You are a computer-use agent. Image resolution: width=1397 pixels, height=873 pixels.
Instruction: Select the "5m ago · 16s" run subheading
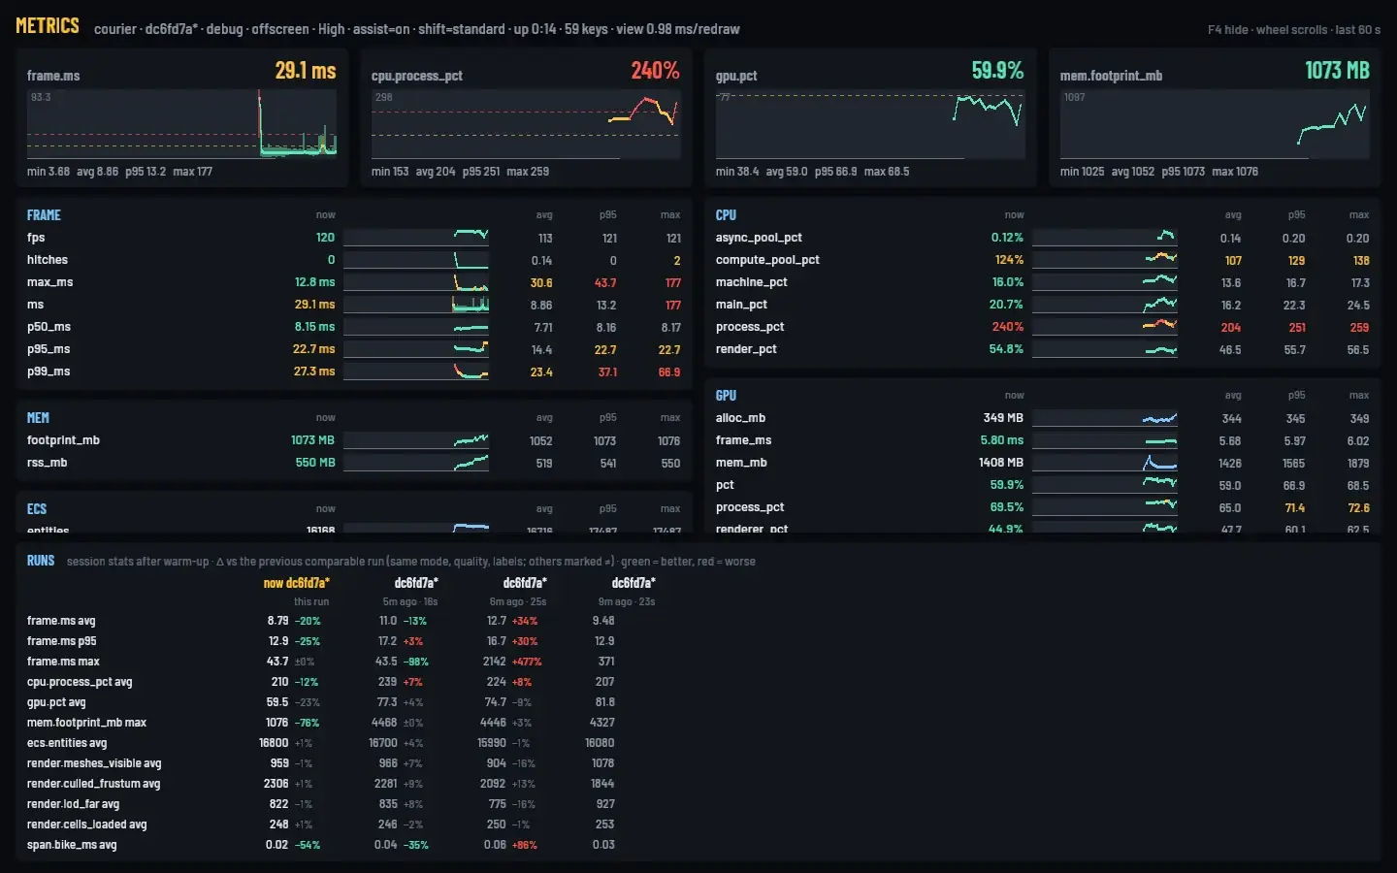pyautogui.click(x=410, y=602)
